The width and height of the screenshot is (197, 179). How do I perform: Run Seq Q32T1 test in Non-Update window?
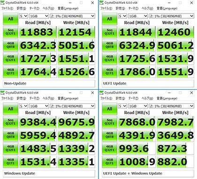point(10,32)
